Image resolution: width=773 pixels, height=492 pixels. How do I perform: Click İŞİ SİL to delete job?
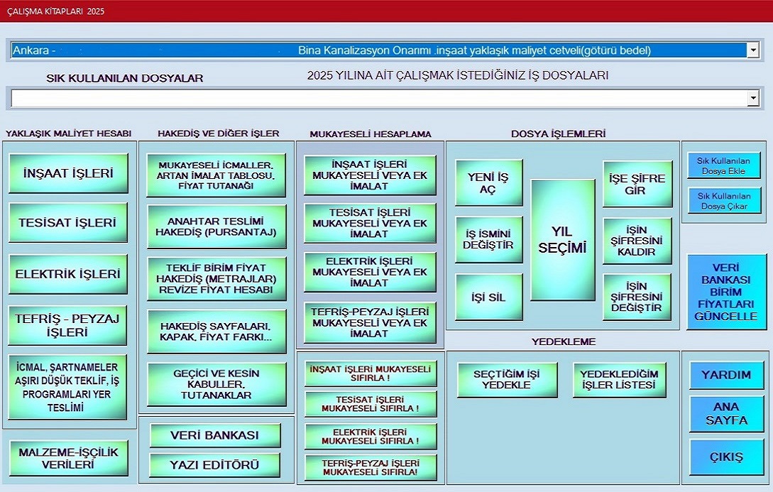pyautogui.click(x=488, y=297)
